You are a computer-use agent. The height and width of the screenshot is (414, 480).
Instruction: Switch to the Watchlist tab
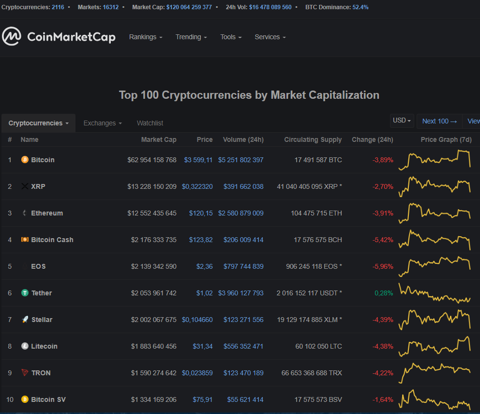pyautogui.click(x=150, y=123)
